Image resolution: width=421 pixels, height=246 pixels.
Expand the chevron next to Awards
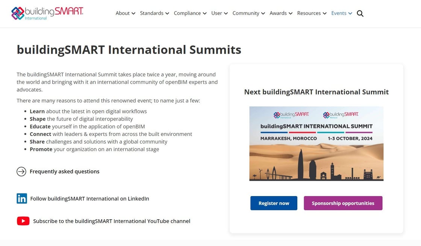(291, 14)
